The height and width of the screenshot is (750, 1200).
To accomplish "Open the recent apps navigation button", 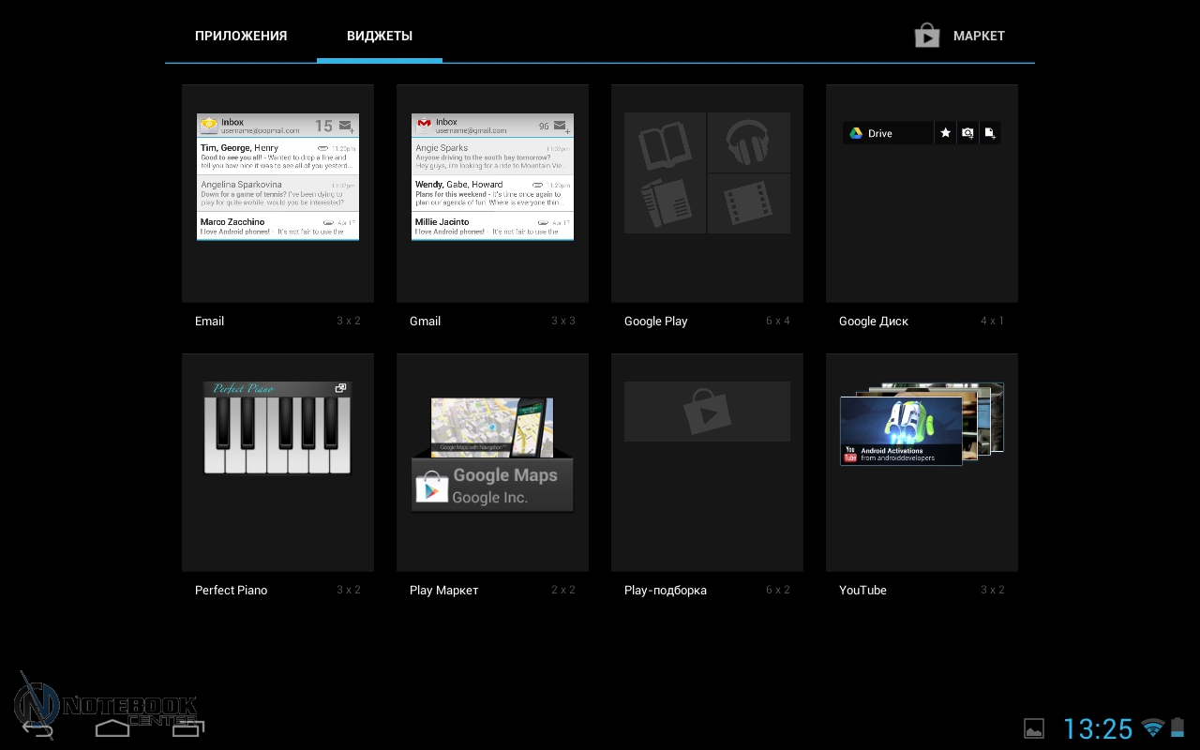I will click(x=187, y=727).
